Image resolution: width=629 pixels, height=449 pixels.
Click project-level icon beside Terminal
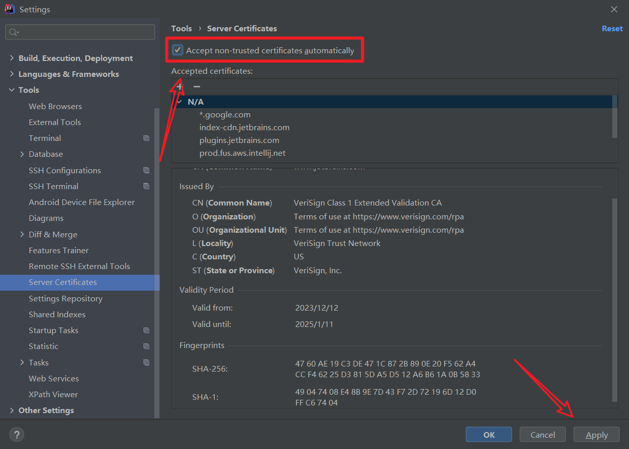147,138
